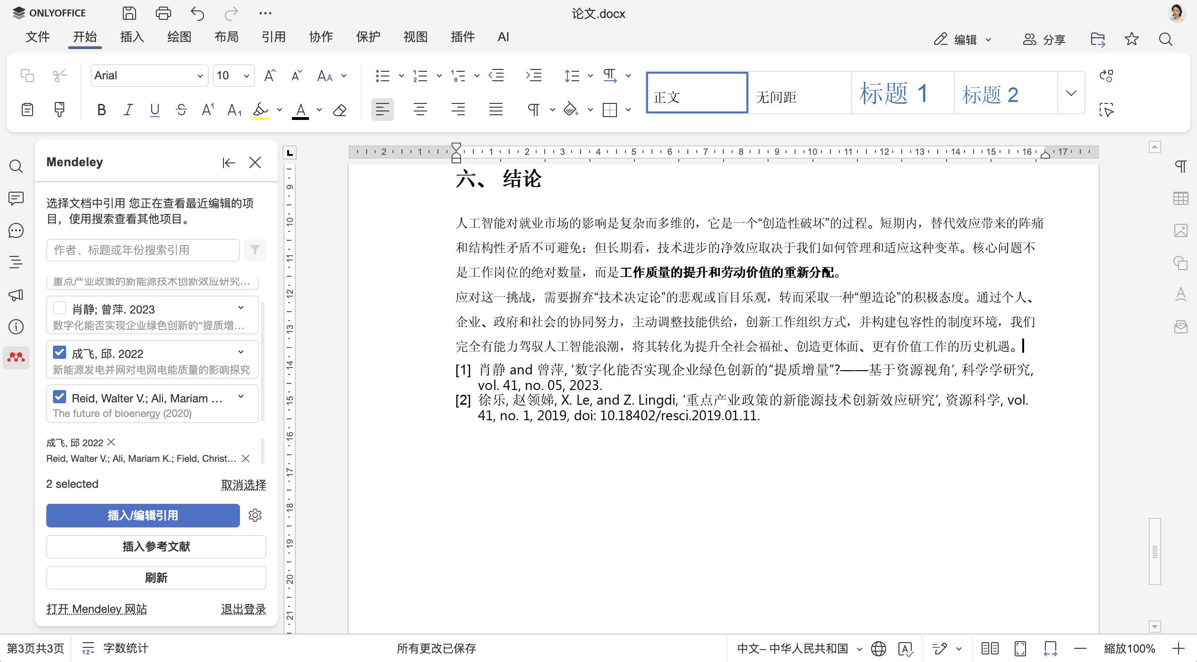Click the 退出登录 link
Screen dimensions: 1197x662
click(x=243, y=609)
